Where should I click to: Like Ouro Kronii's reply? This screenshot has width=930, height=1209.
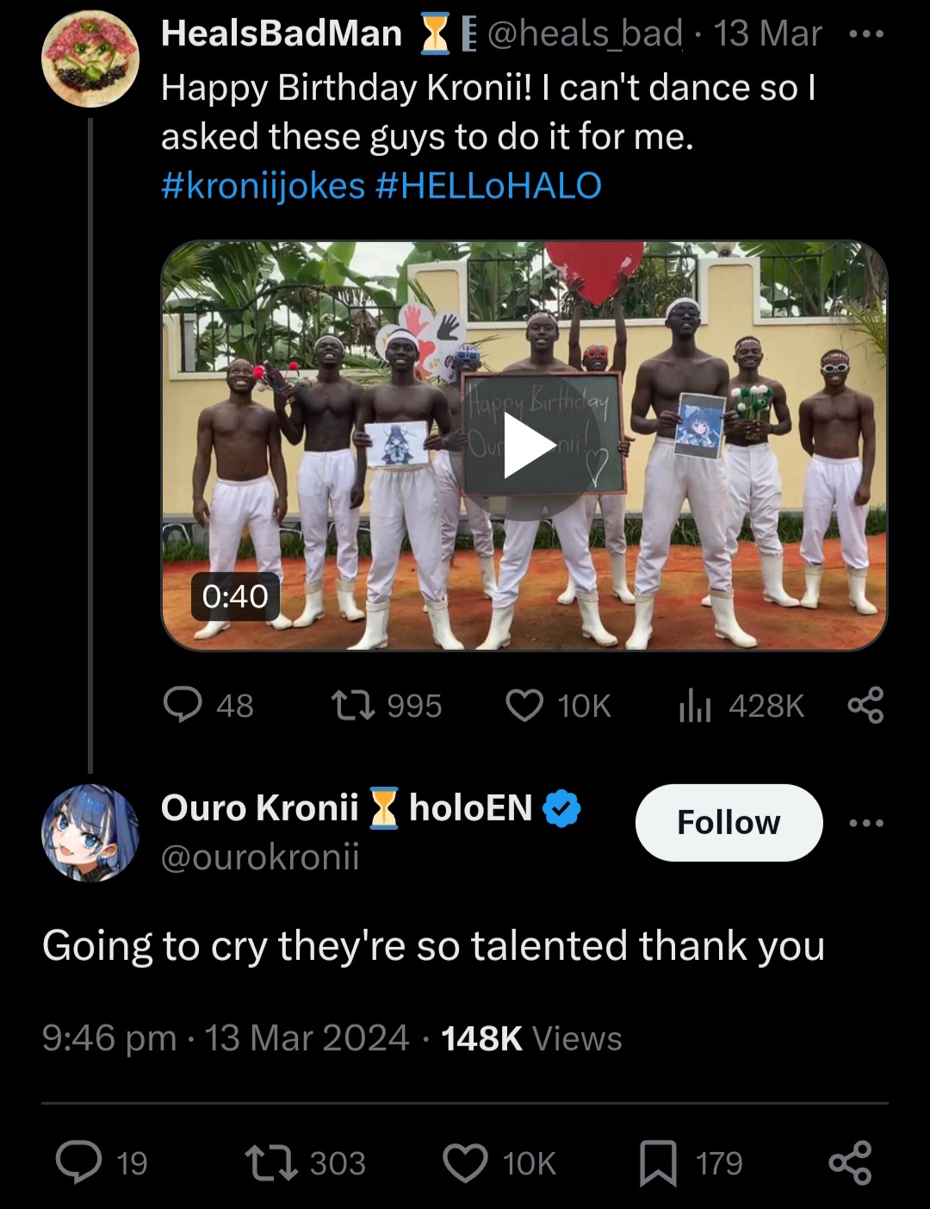pyautogui.click(x=466, y=1162)
